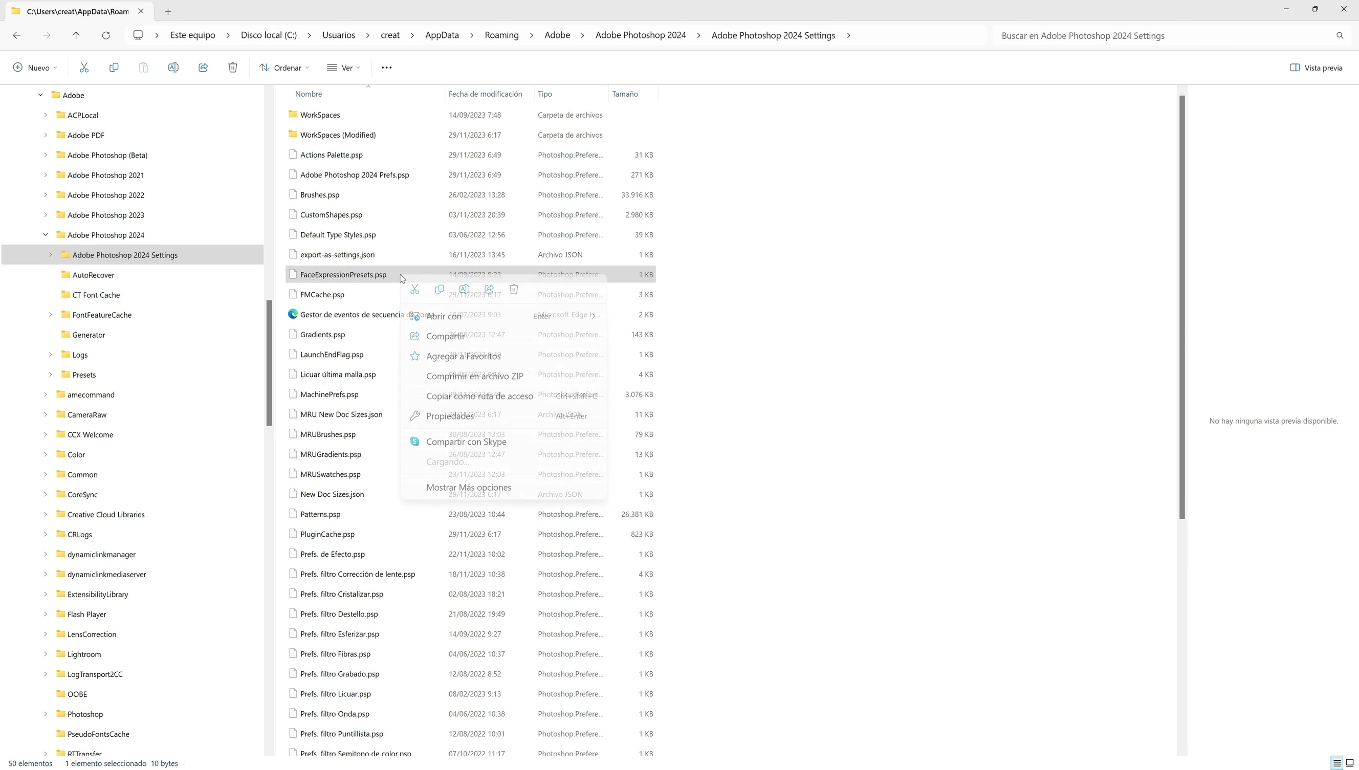Switch to details view in the status bar
The image size is (1359, 770).
(1337, 763)
